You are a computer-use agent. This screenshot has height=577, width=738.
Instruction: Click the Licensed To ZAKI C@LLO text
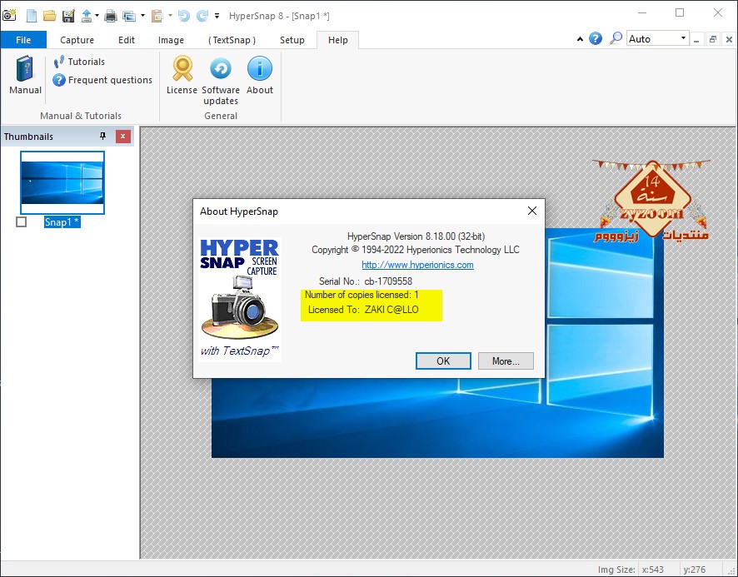(363, 310)
